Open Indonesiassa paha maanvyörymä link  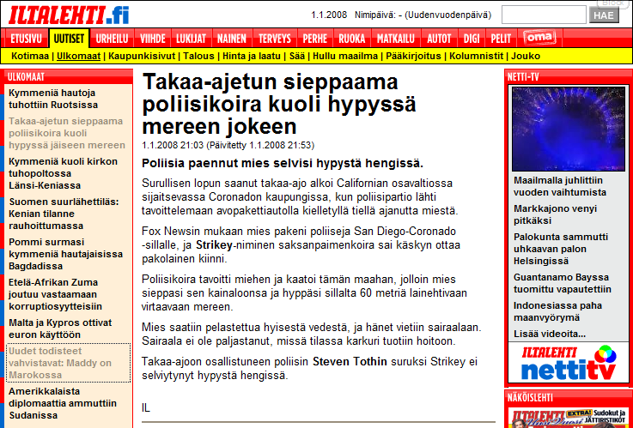coord(558,311)
